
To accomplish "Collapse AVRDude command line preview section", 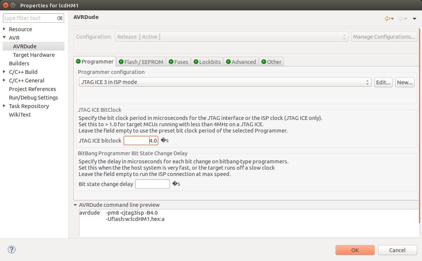I will click(x=75, y=205).
